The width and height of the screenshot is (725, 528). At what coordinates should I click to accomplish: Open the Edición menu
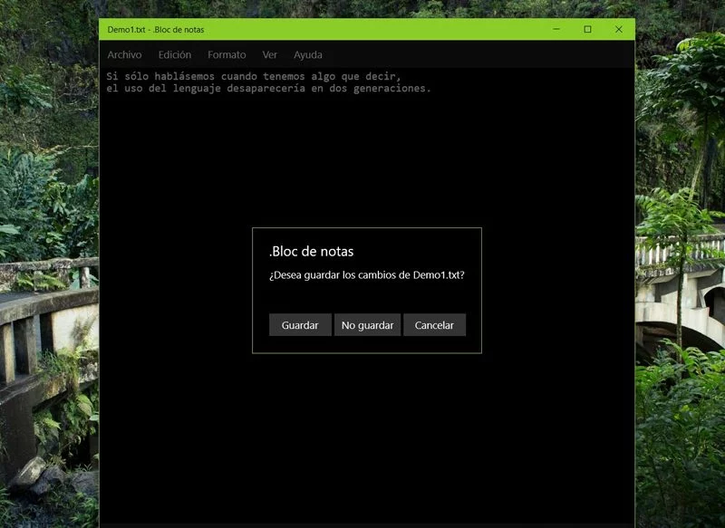(174, 55)
